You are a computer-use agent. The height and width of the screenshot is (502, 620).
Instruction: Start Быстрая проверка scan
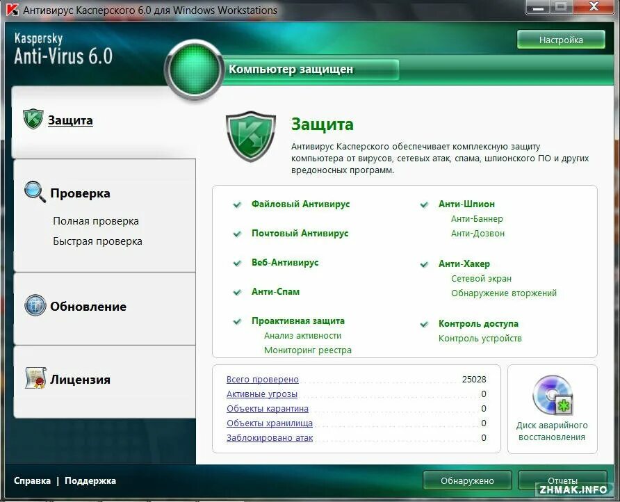click(97, 241)
